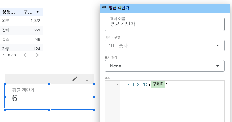Click the pencil edit icon above scorecard
The width and height of the screenshot is (232, 122).
point(75,79)
